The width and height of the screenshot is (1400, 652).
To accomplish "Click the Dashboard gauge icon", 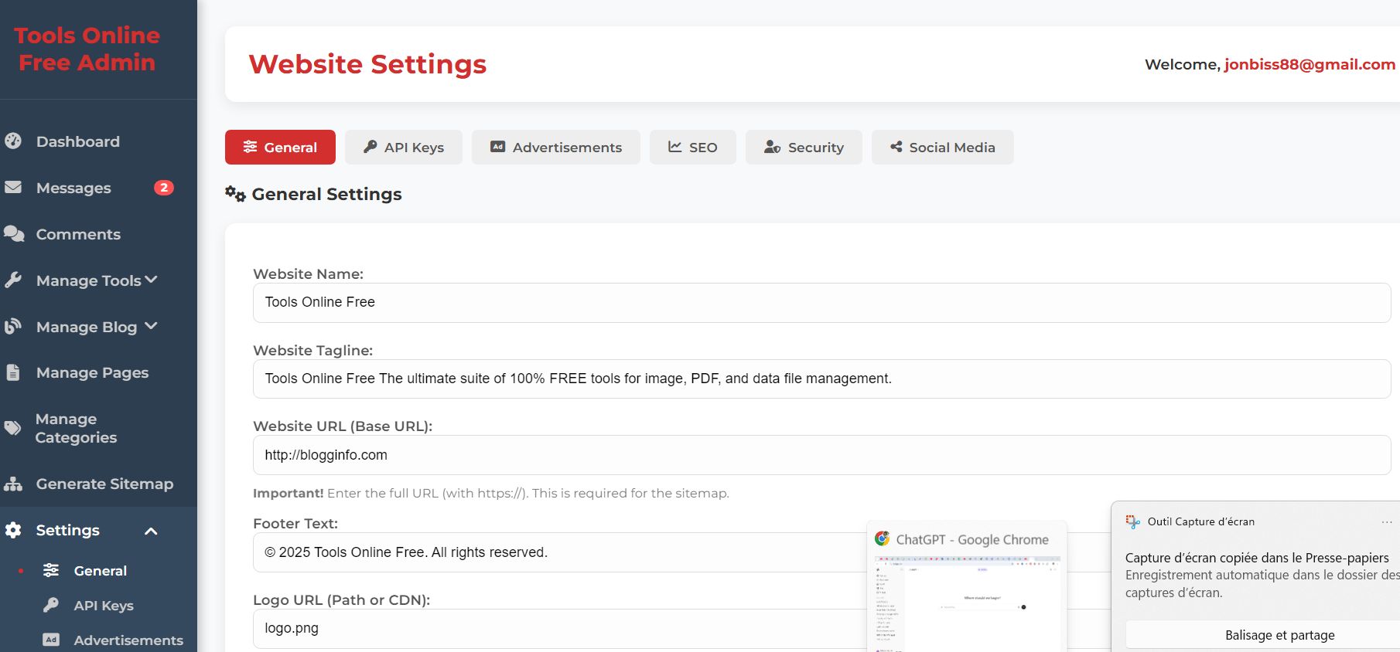I will (x=13, y=141).
